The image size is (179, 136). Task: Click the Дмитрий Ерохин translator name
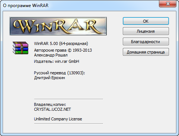click(49, 78)
